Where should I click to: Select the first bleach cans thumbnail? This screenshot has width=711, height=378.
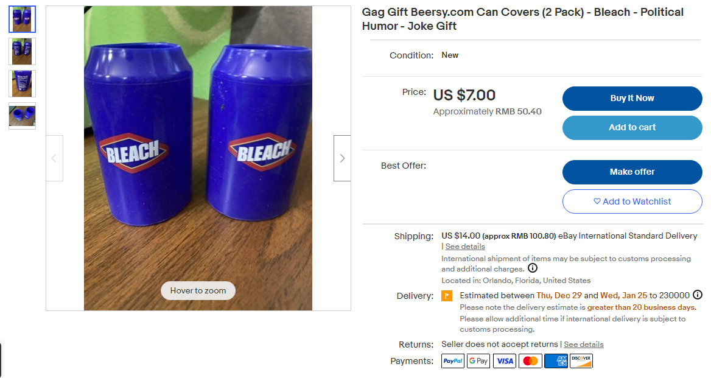tap(23, 19)
